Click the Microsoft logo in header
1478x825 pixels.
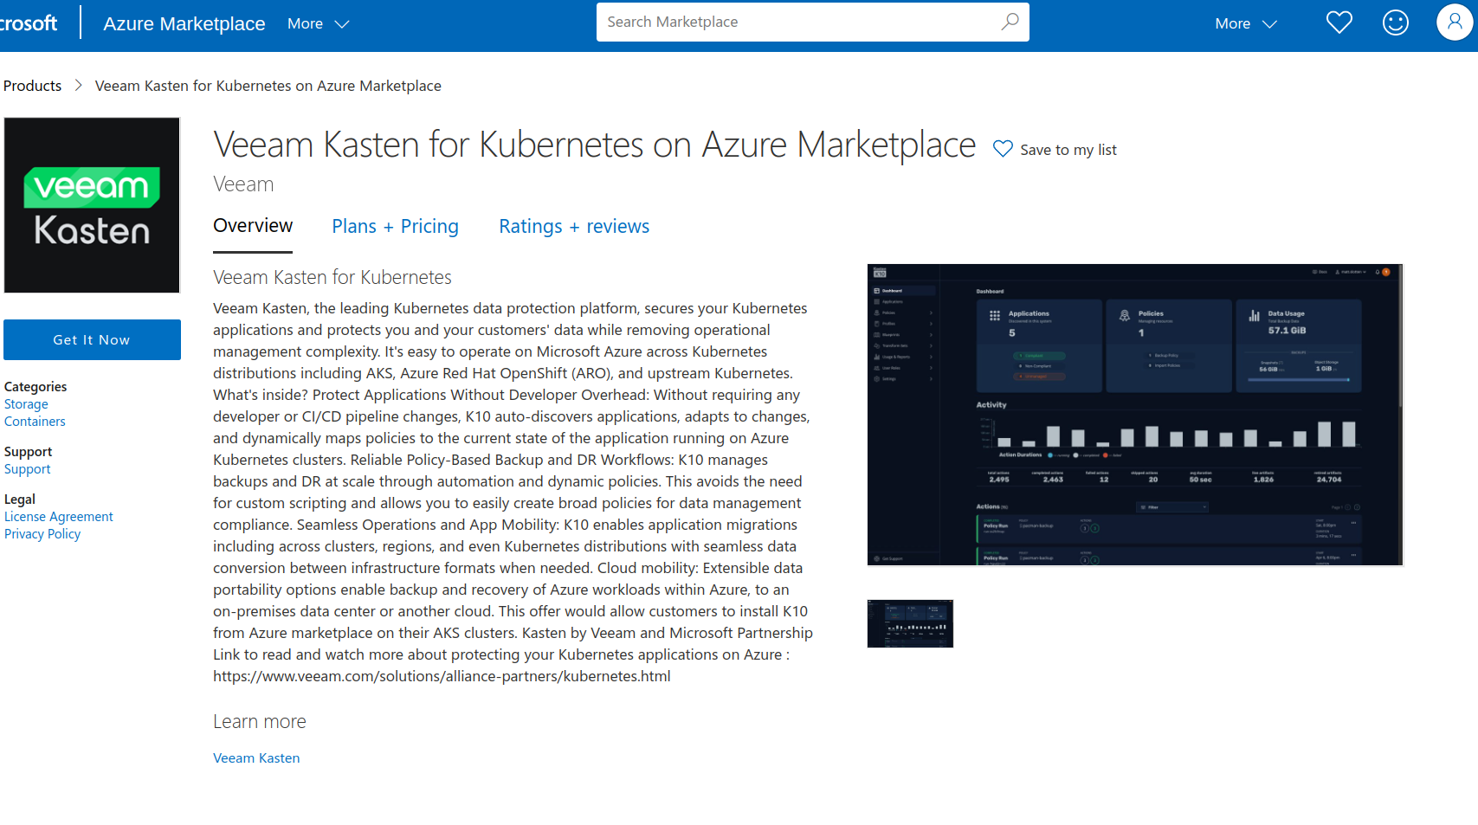tap(29, 23)
